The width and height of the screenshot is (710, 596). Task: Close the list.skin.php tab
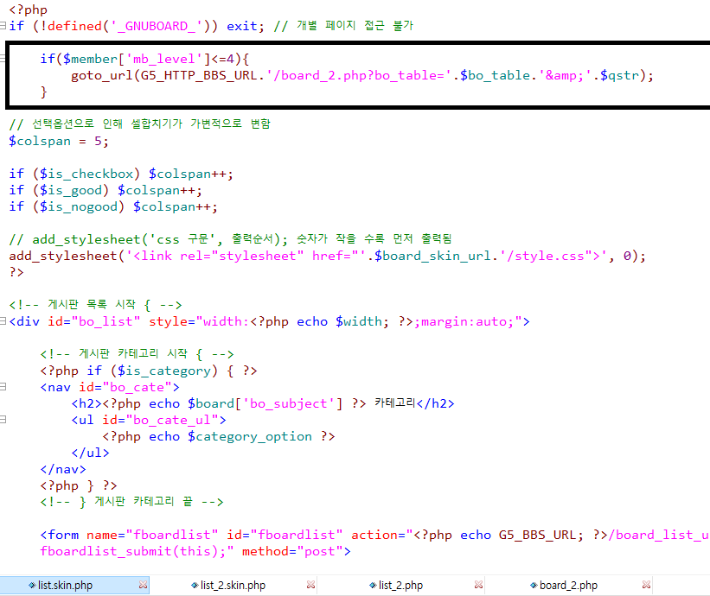click(x=143, y=586)
